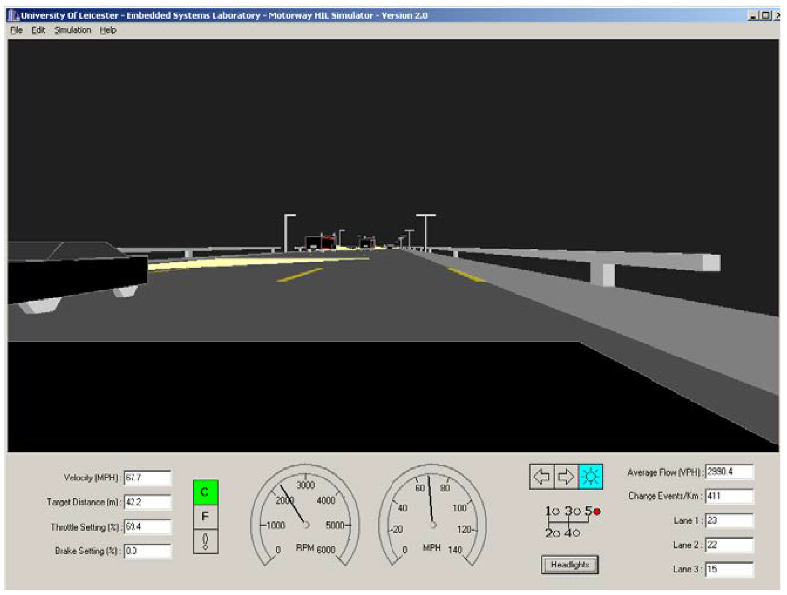Open the File menu

coord(16,30)
